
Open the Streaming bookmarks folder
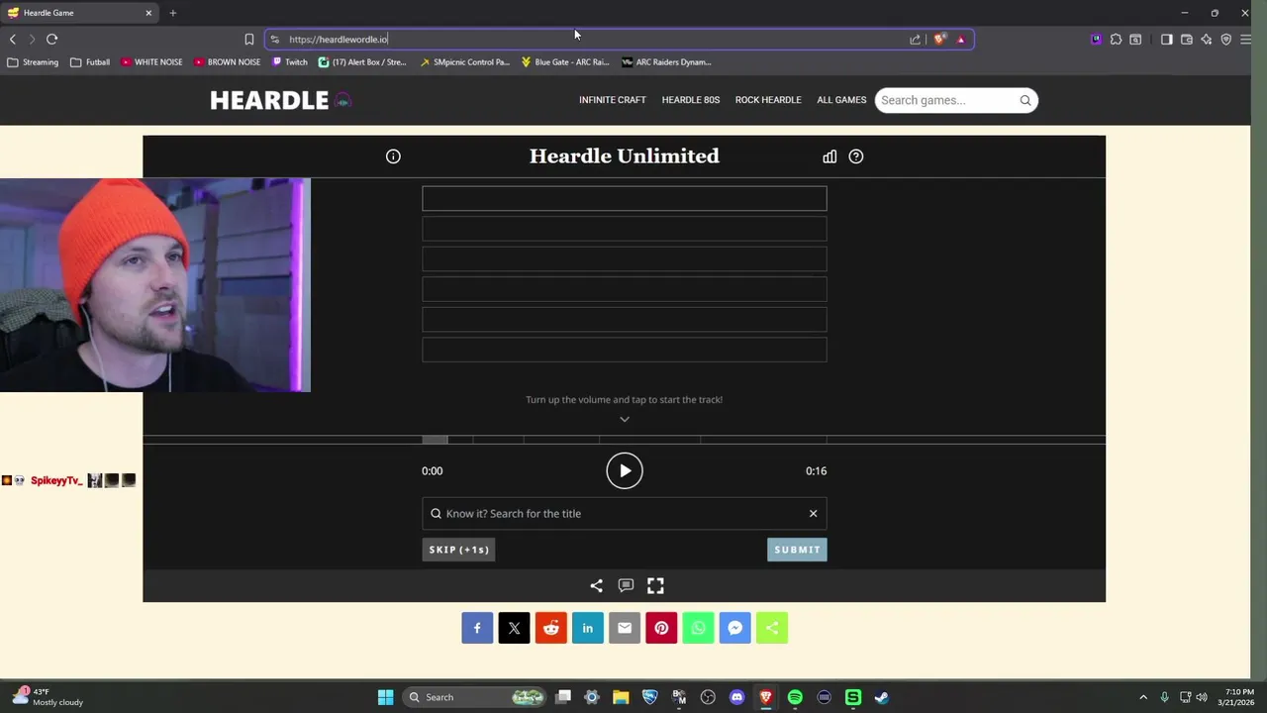[33, 62]
